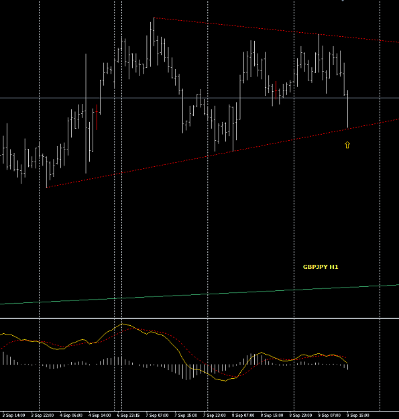Viewport: 399px width, 419px height.
Task: Click the 3 Sep 22:00 time label
Action: coord(42,415)
